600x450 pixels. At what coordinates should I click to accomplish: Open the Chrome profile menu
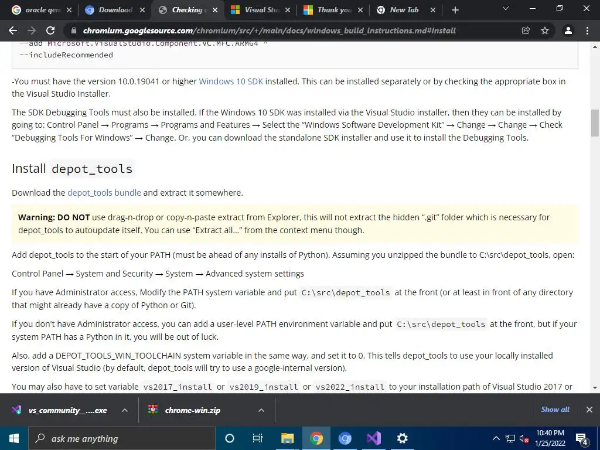tap(568, 30)
